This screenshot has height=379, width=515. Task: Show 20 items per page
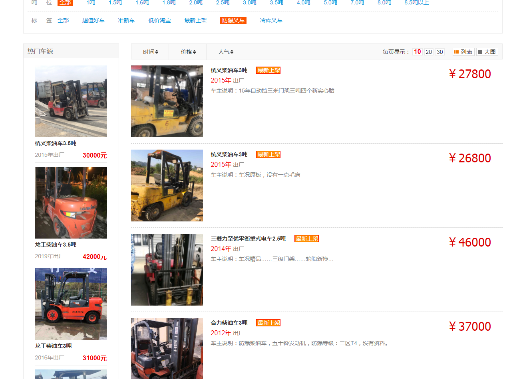(x=429, y=52)
